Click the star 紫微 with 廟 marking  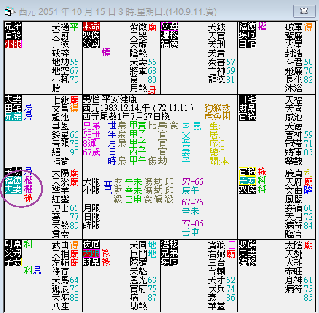(138, 27)
